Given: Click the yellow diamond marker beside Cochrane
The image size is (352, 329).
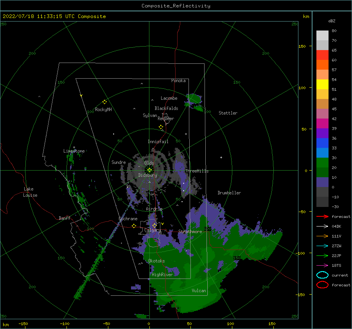Looking at the screenshot, I should (x=134, y=226).
